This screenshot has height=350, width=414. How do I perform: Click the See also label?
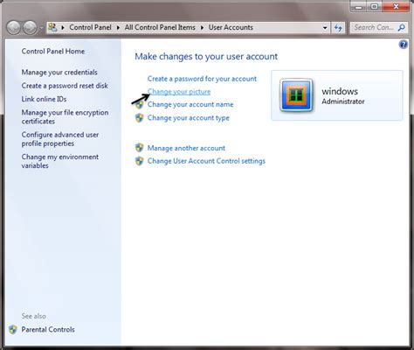click(34, 316)
